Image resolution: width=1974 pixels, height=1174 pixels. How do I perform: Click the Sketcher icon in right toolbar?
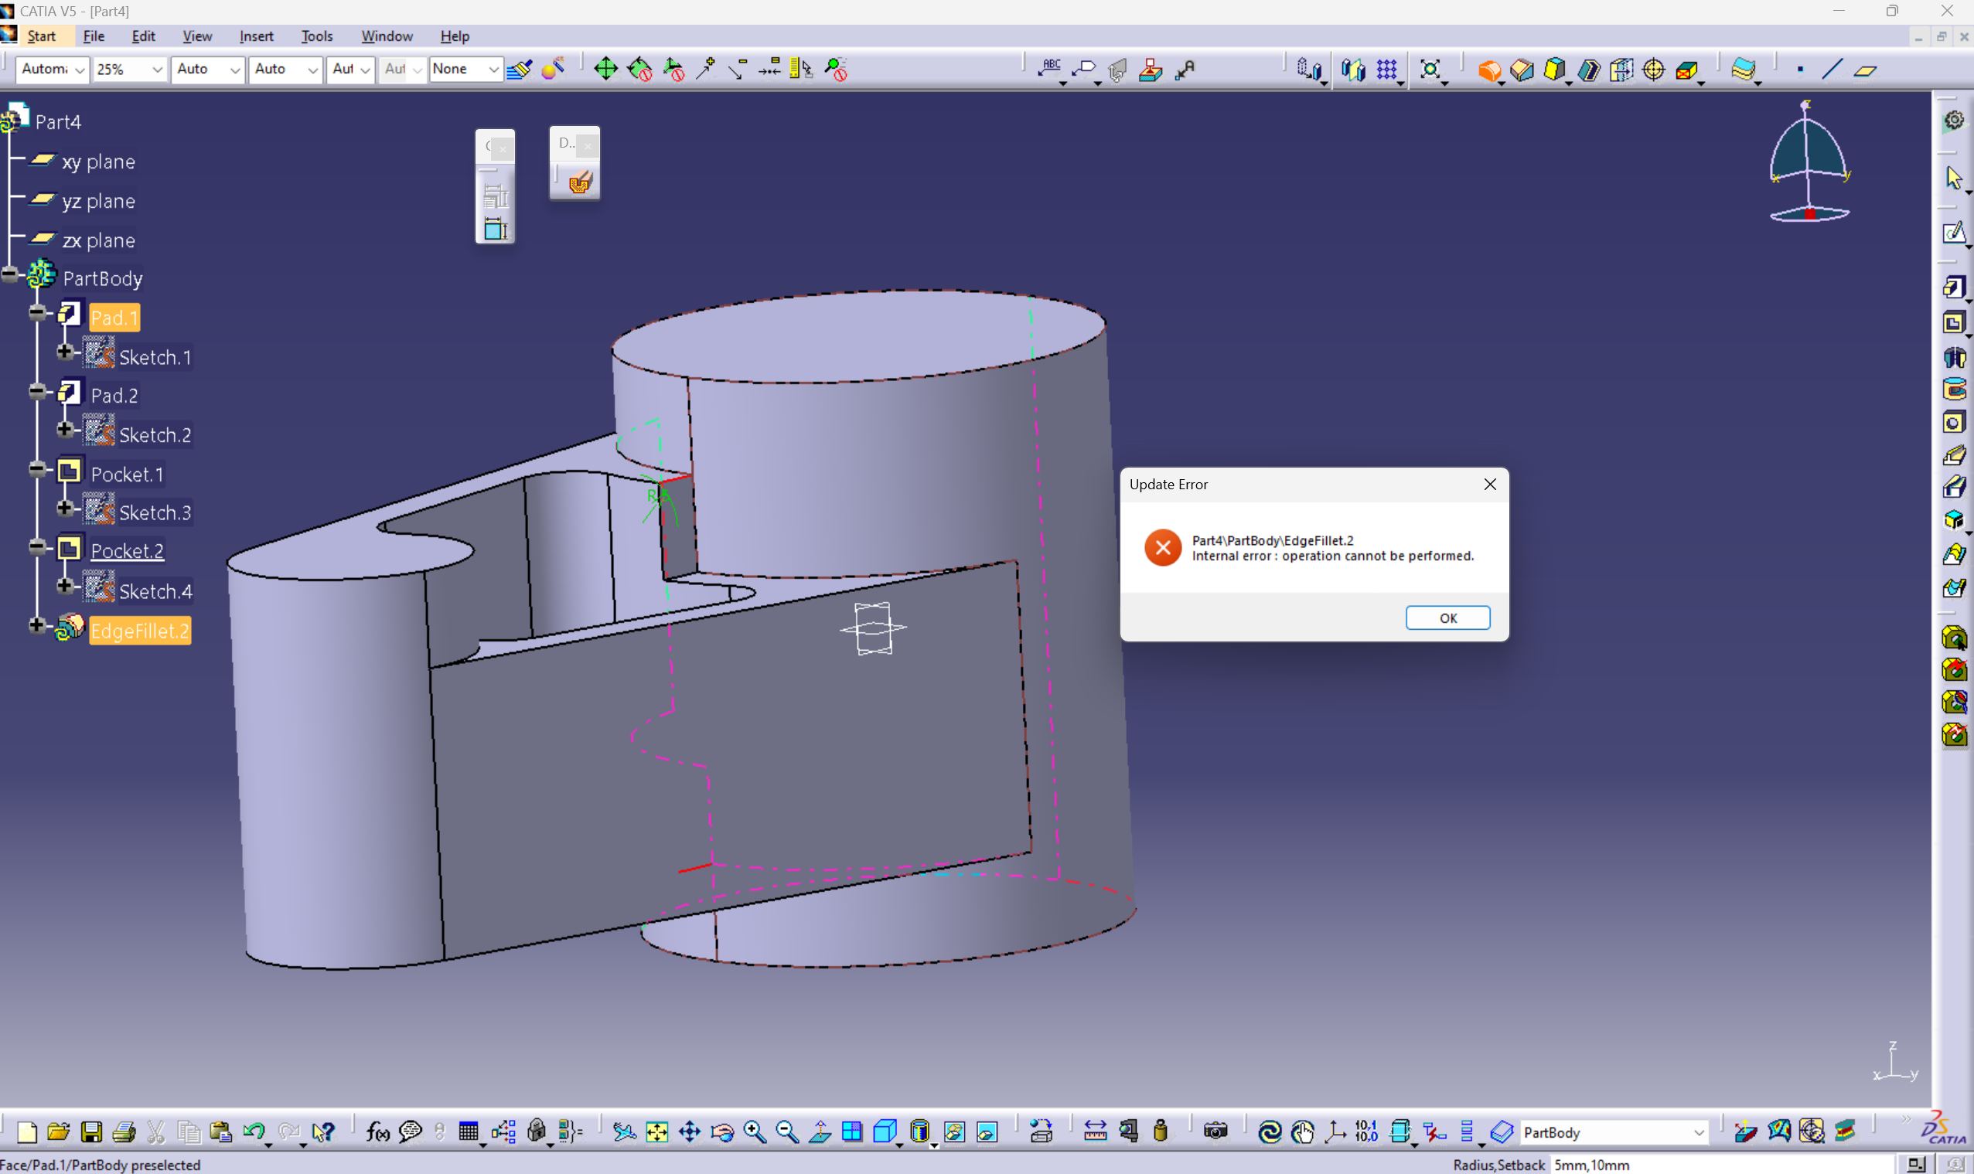pyautogui.click(x=1954, y=233)
